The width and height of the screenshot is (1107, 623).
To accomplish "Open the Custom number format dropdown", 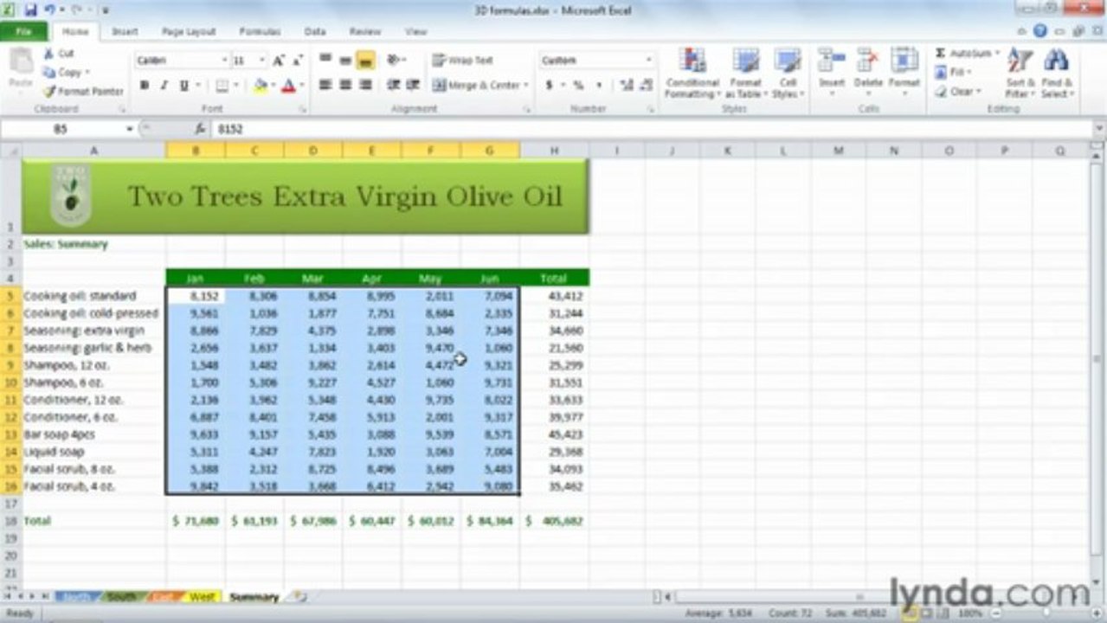I will point(649,61).
